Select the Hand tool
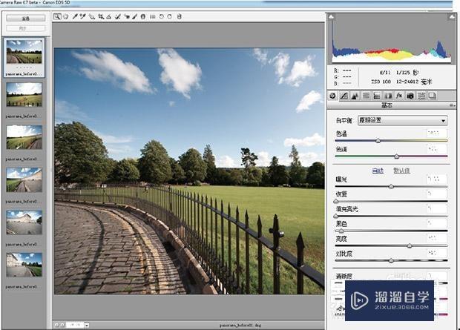 [65, 16]
